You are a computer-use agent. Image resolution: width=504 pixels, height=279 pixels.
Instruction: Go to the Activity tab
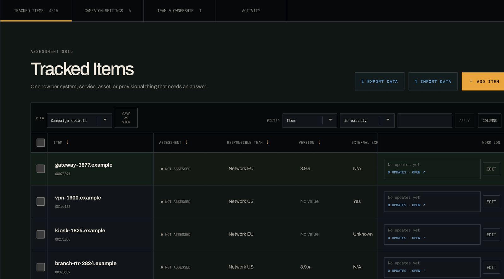(251, 11)
